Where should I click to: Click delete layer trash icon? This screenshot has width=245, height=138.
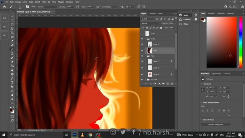(172, 84)
